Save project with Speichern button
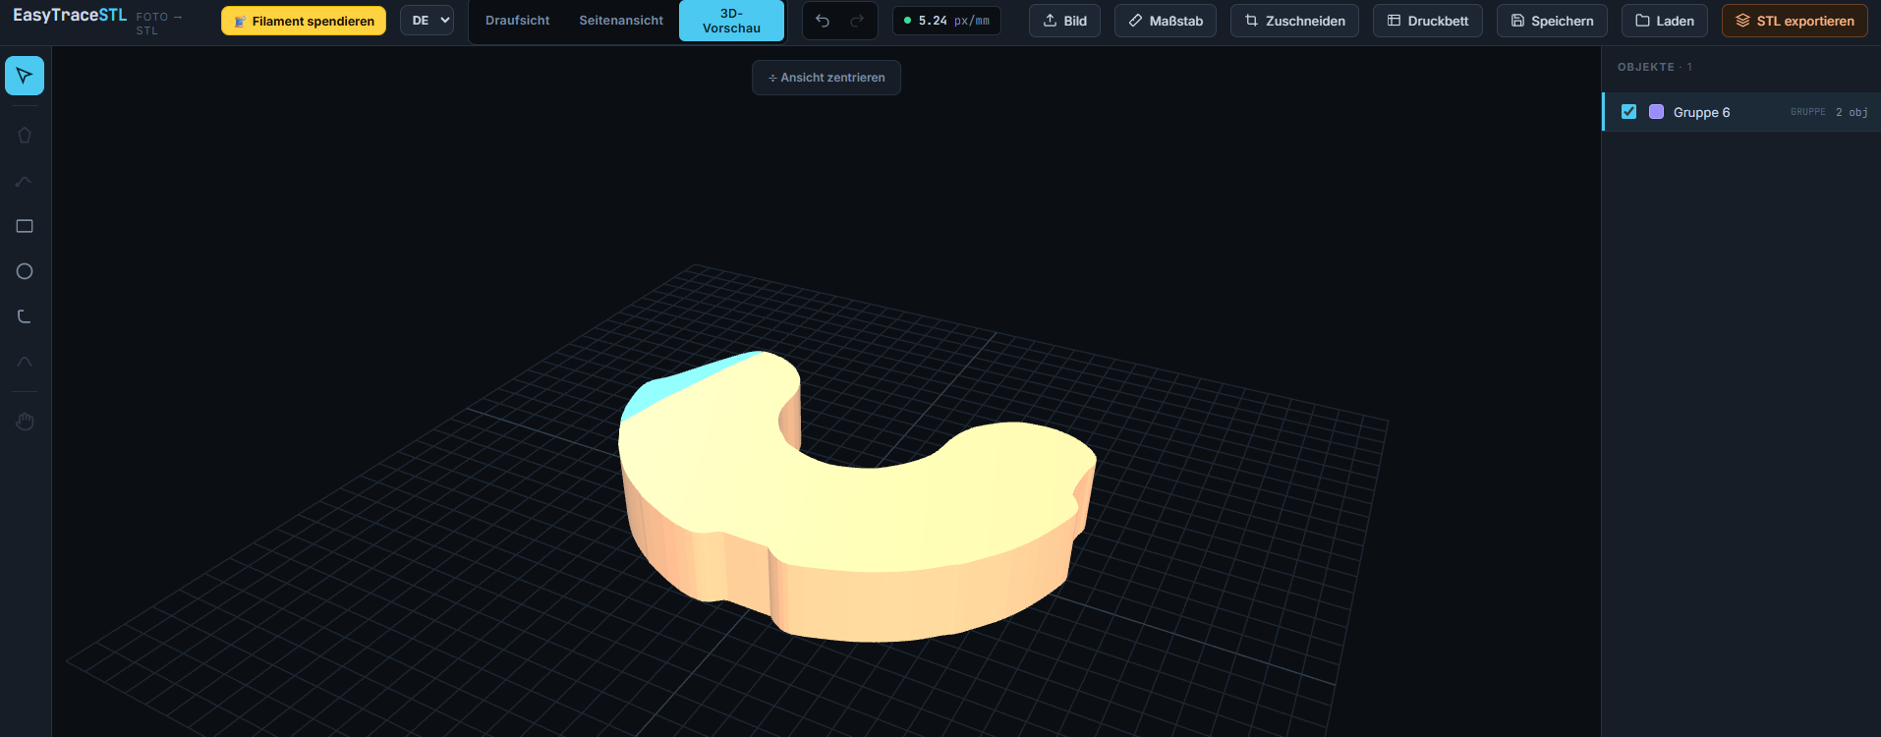 tap(1552, 21)
